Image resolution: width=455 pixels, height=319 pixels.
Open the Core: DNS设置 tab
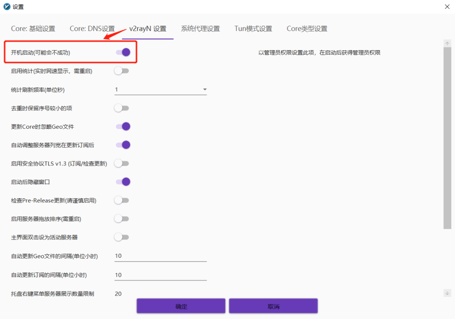pyautogui.click(x=92, y=29)
